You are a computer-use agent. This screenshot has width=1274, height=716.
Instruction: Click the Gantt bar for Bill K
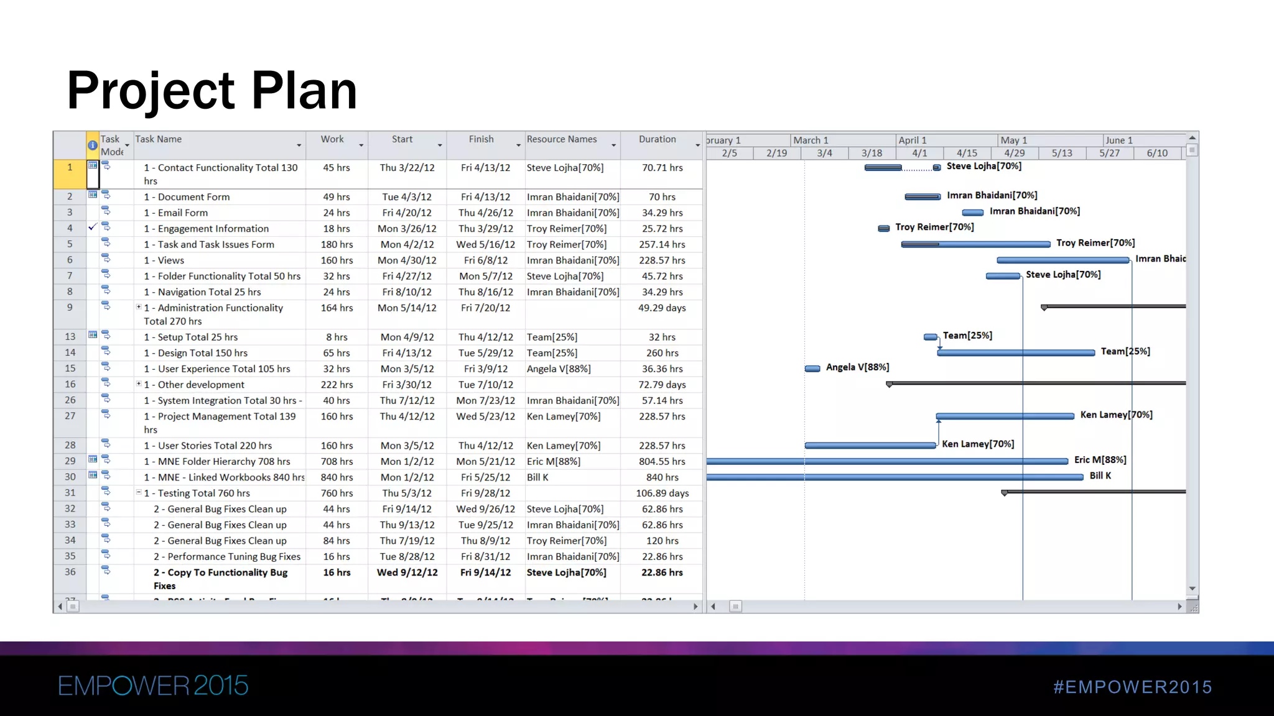(895, 477)
